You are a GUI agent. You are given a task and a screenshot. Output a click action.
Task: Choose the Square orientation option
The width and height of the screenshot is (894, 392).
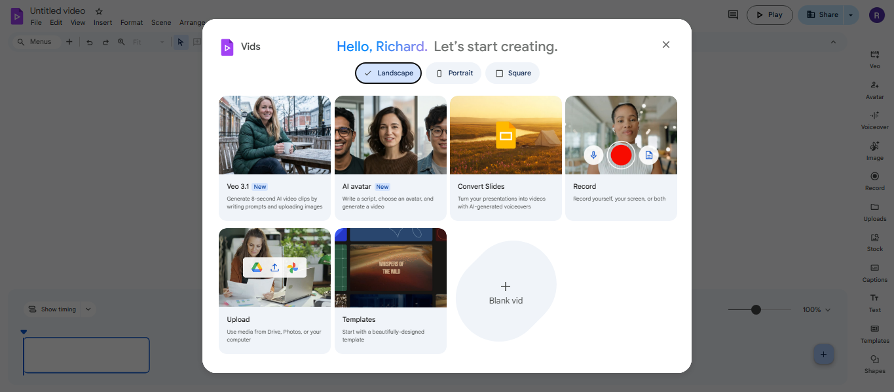[x=512, y=73]
